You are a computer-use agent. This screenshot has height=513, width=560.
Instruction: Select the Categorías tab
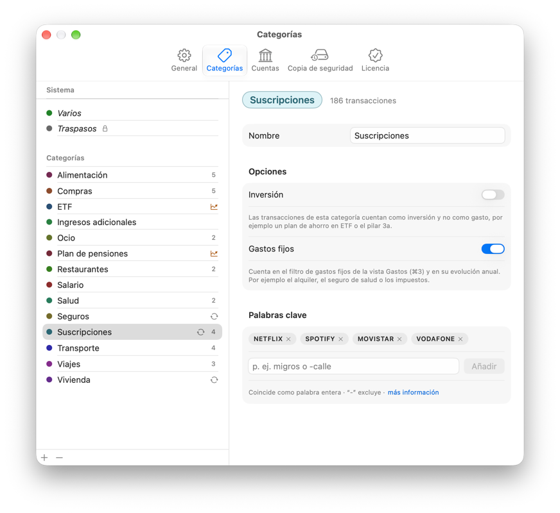pyautogui.click(x=225, y=60)
